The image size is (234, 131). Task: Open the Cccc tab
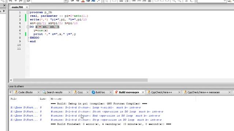[x=80, y=92]
